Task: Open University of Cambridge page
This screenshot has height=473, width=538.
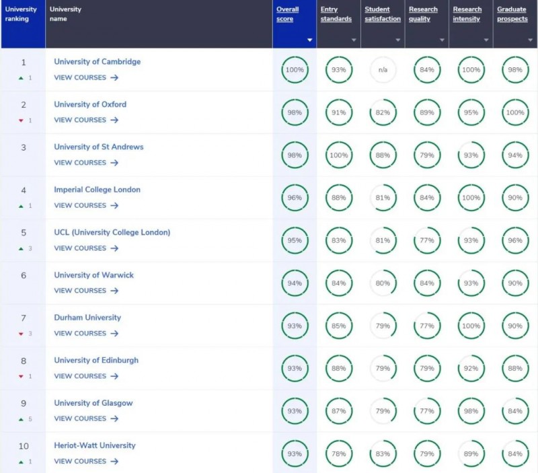Action: [97, 62]
